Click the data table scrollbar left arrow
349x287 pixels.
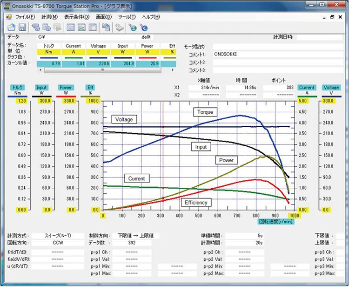coord(40,70)
